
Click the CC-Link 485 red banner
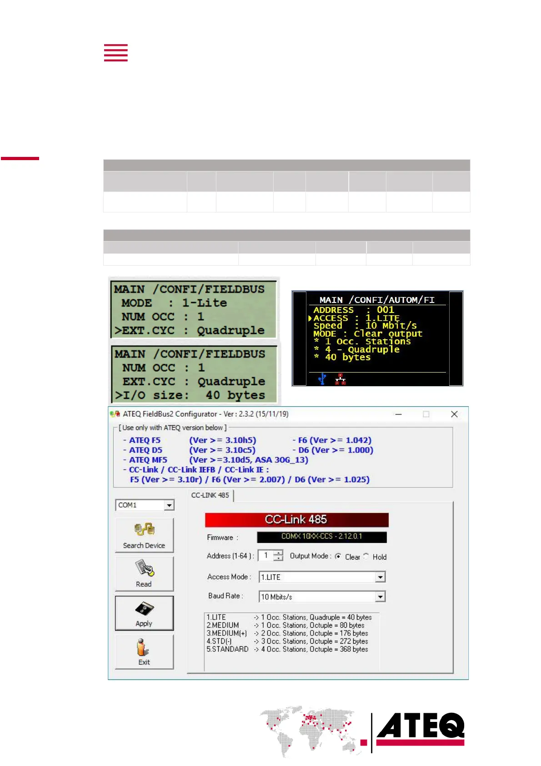point(297,519)
